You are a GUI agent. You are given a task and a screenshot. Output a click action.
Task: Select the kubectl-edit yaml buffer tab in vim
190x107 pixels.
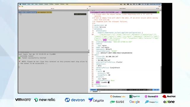106,12
